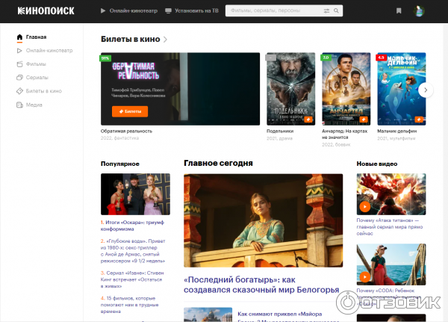Expand the Билеты в кино section chevron
This screenshot has width=448, height=322.
point(165,39)
